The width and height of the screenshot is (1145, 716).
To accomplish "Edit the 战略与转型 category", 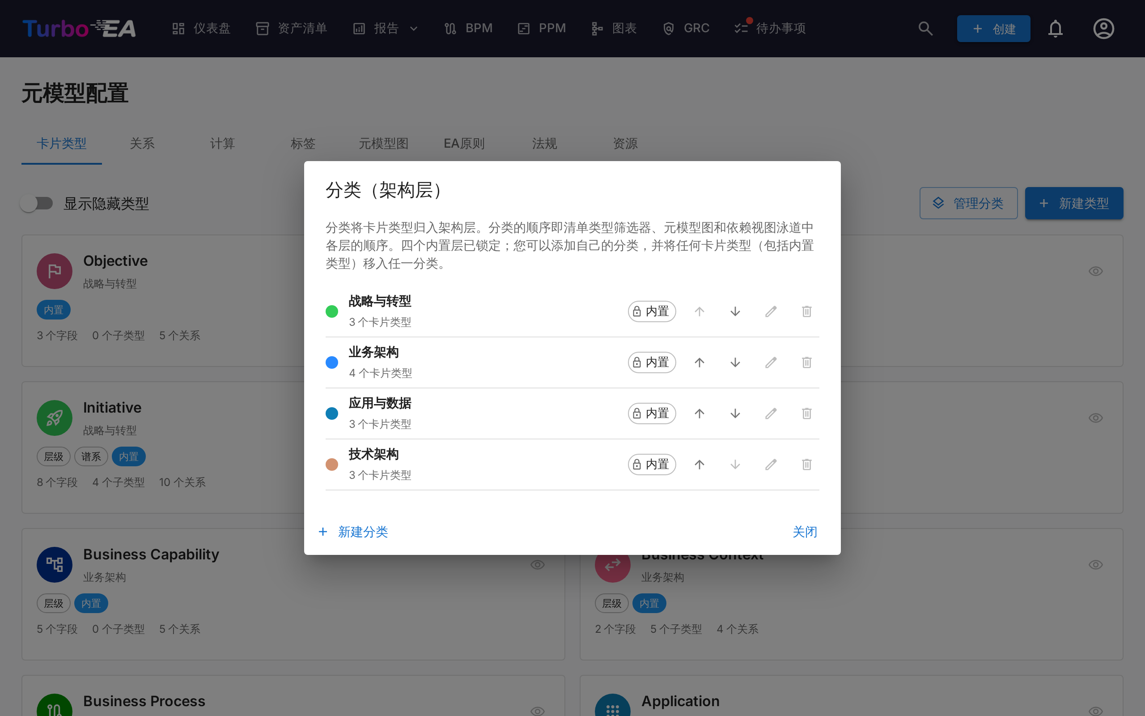I will pos(771,311).
